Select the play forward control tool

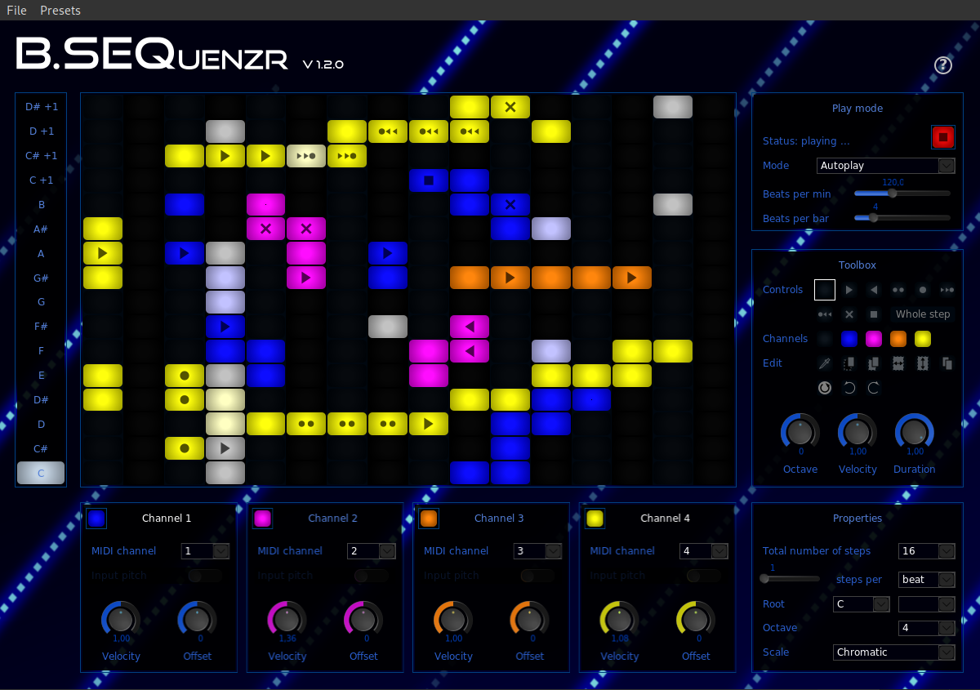click(849, 290)
